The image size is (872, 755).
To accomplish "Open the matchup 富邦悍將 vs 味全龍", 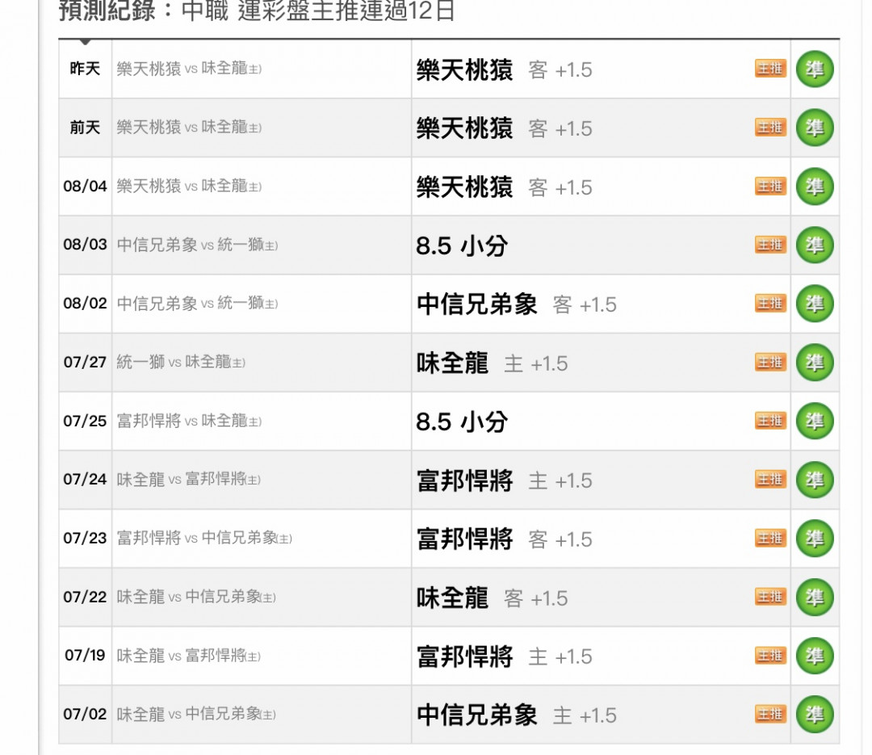I will [x=189, y=422].
